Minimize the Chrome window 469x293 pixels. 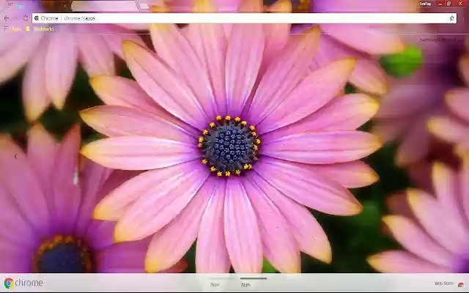[440, 4]
